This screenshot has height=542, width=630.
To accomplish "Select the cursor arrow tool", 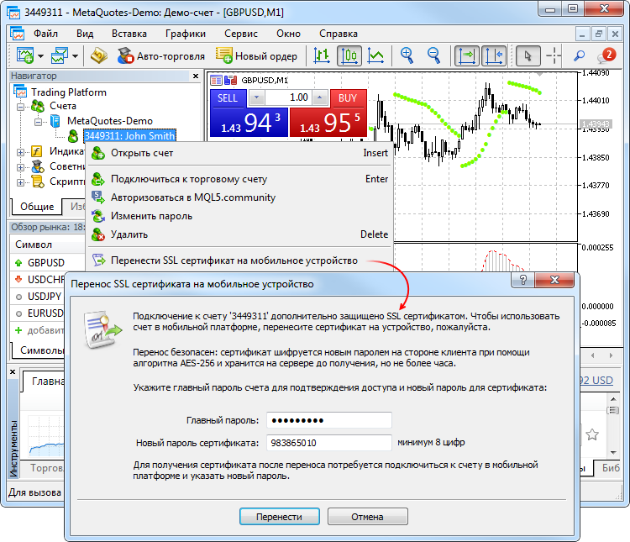I will click(528, 55).
